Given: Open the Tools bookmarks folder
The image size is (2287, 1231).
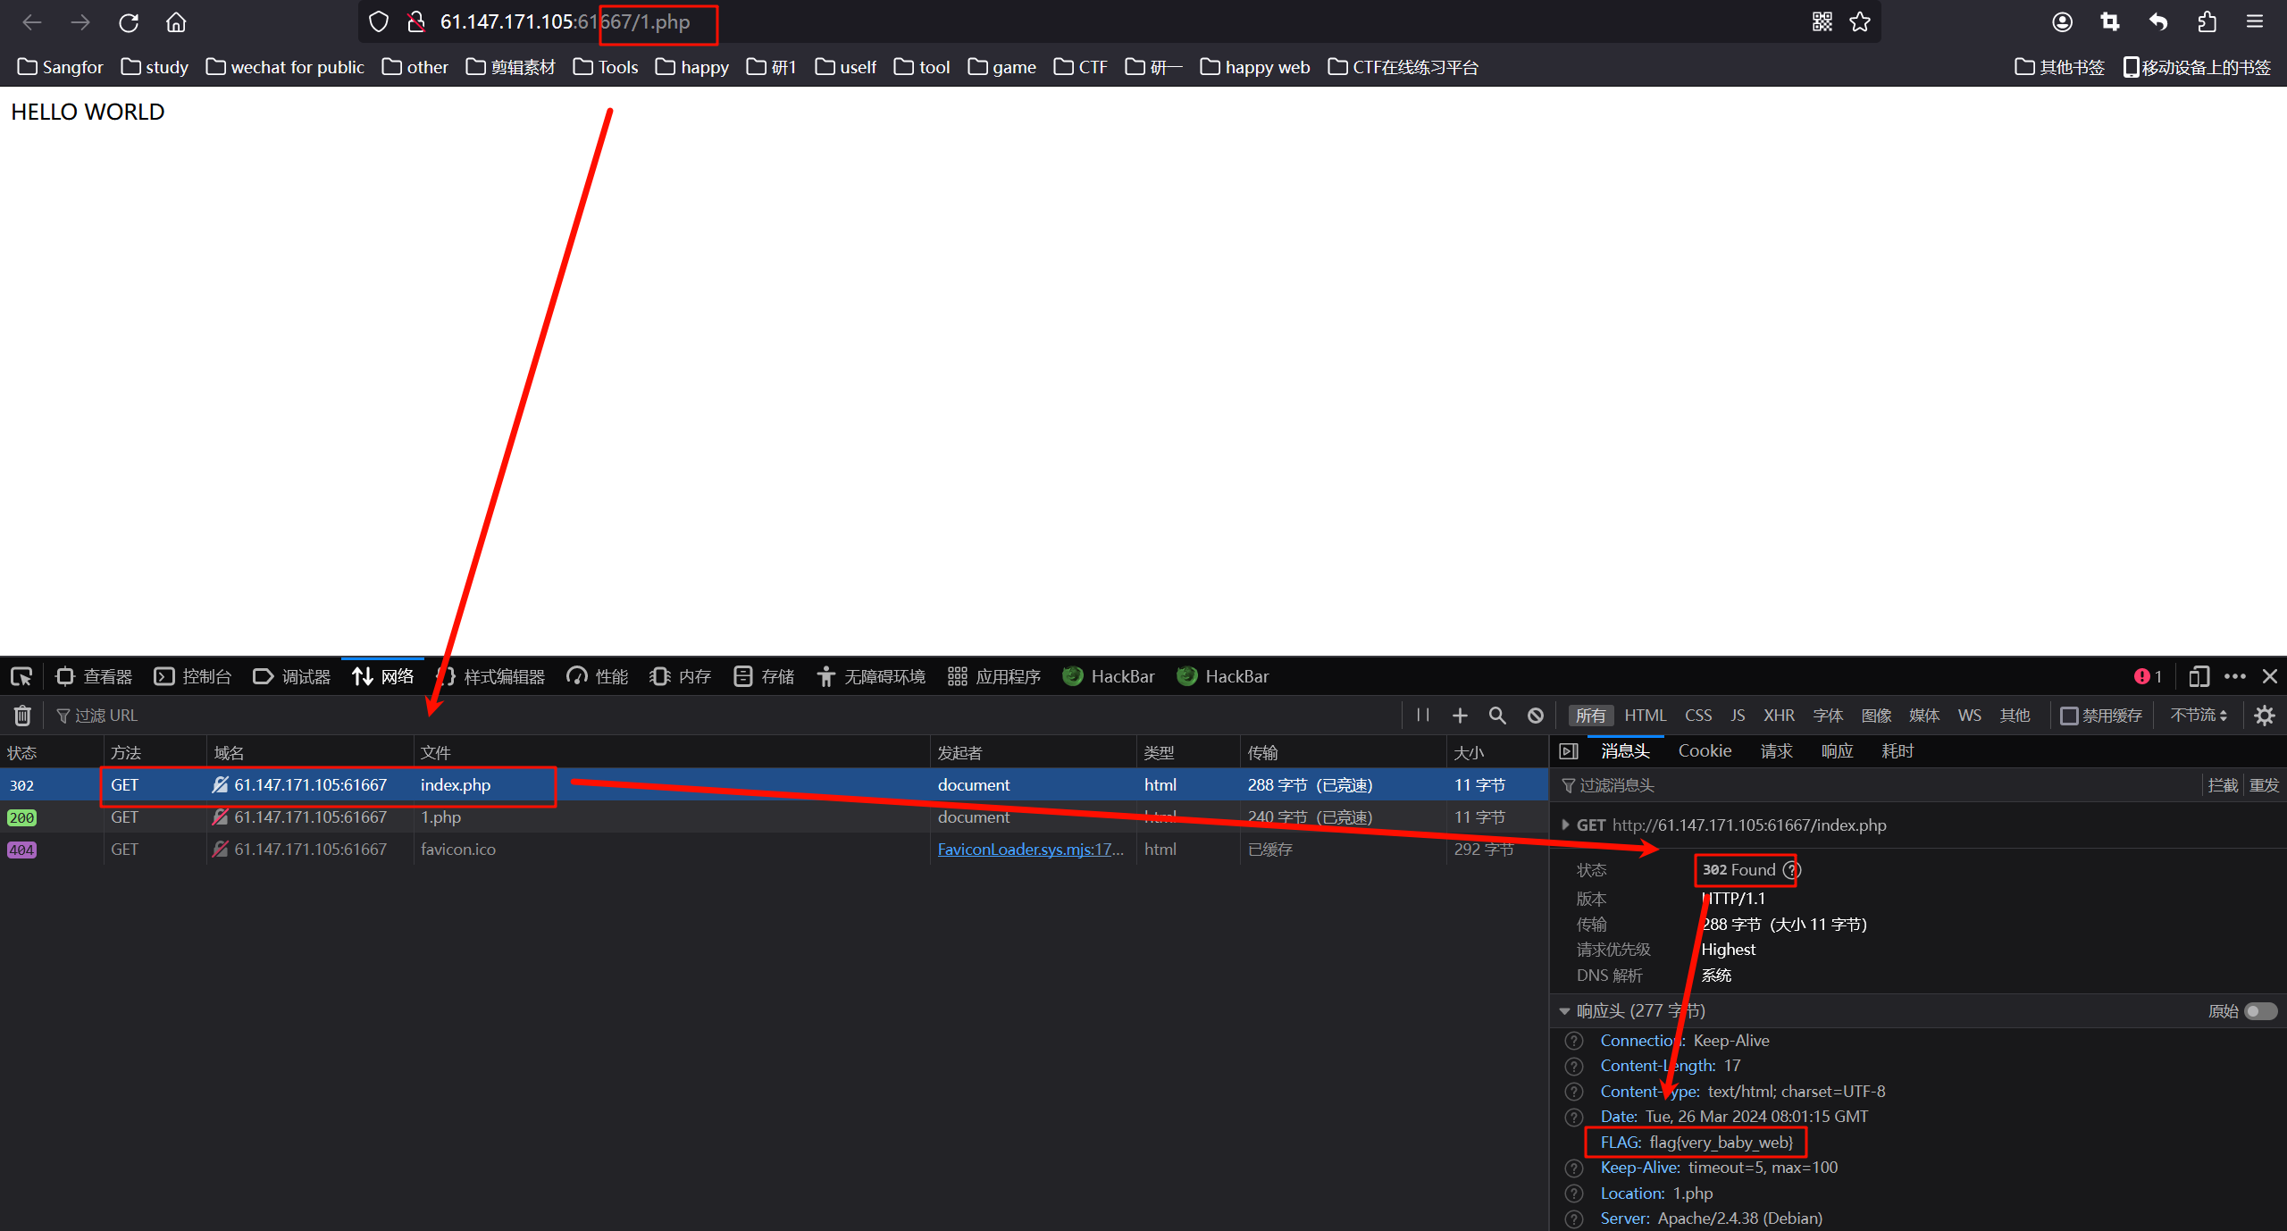Looking at the screenshot, I should pos(605,67).
